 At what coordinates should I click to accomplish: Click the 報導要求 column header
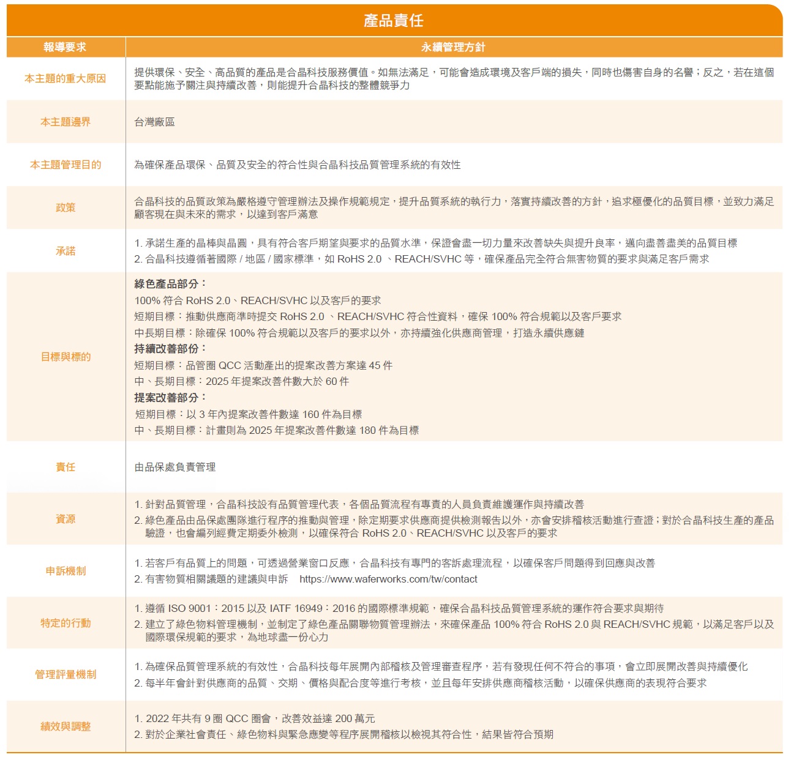pos(65,47)
